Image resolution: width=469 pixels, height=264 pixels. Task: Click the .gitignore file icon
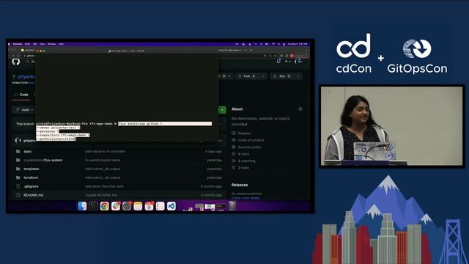point(18,186)
